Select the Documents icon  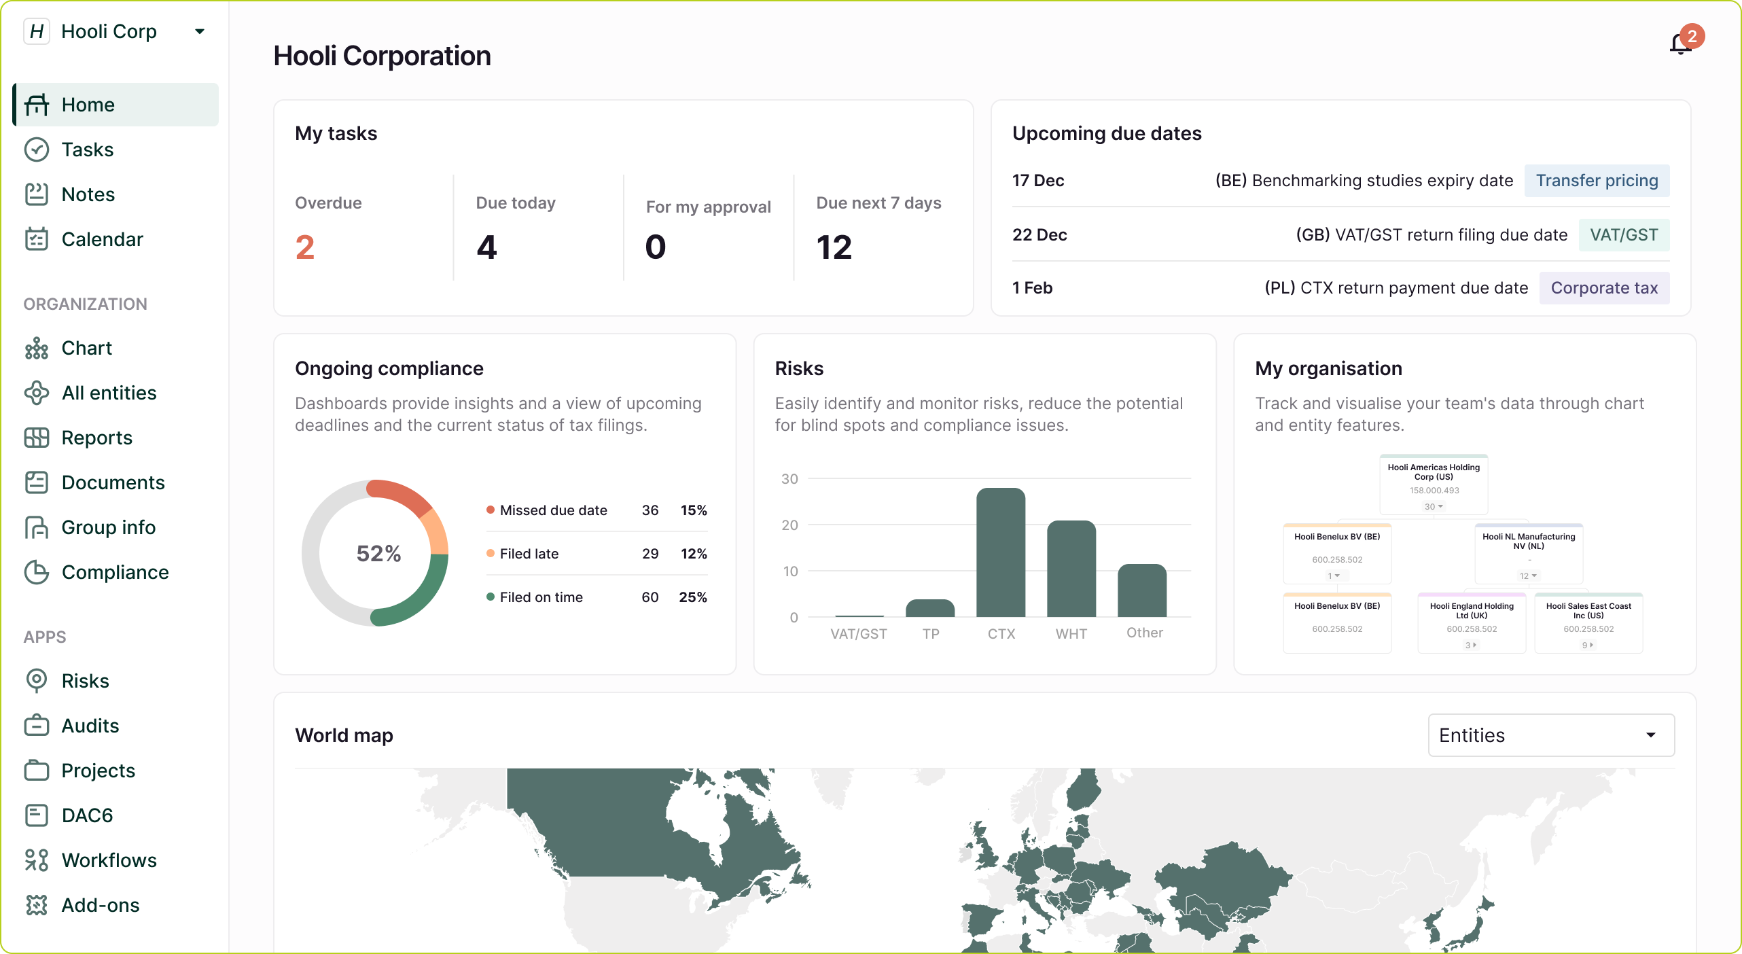click(x=37, y=482)
